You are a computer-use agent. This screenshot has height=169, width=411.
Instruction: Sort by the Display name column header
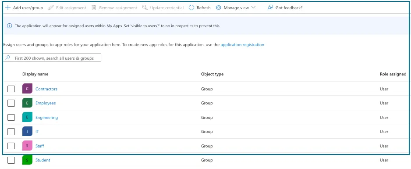click(x=35, y=74)
